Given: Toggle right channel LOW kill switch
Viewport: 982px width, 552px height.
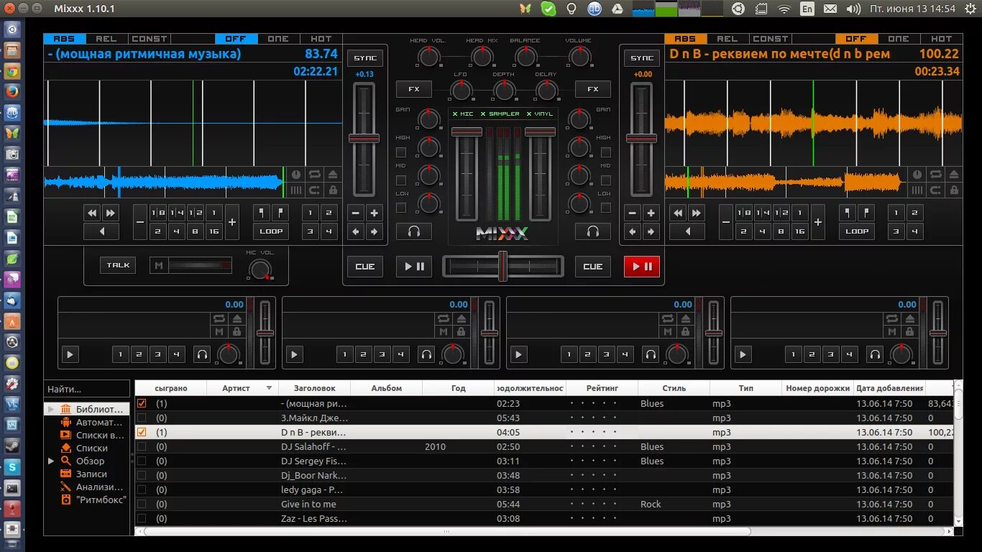Looking at the screenshot, I should point(605,208).
